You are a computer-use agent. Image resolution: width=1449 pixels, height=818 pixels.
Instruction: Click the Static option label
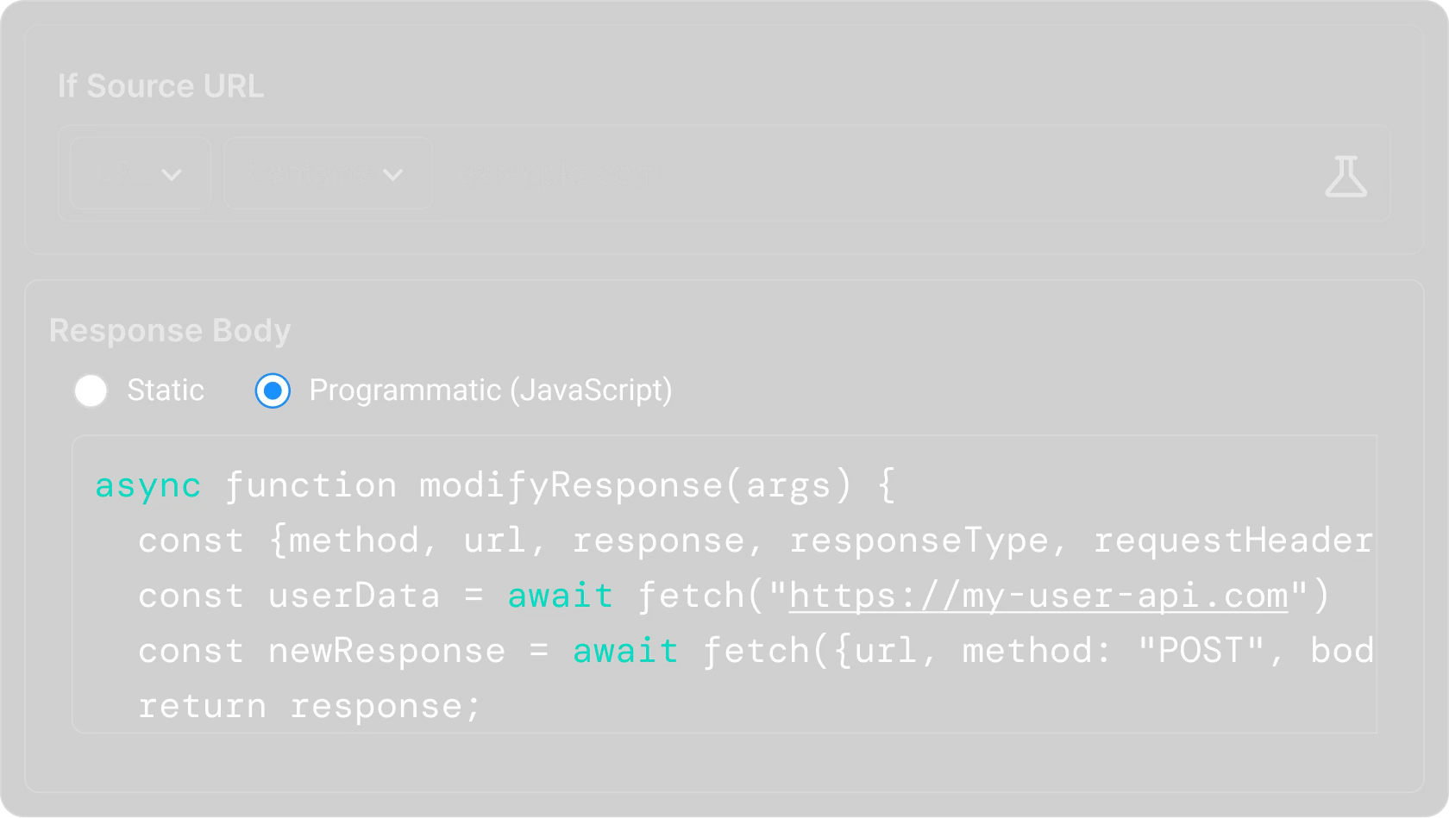[165, 390]
